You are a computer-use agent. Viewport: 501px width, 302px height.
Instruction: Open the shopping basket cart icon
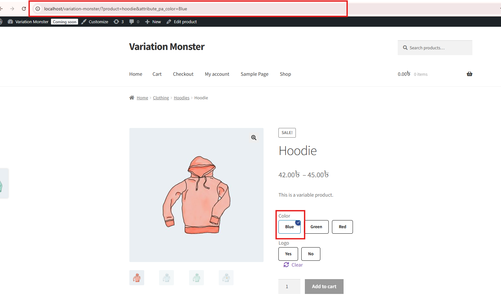tap(469, 74)
